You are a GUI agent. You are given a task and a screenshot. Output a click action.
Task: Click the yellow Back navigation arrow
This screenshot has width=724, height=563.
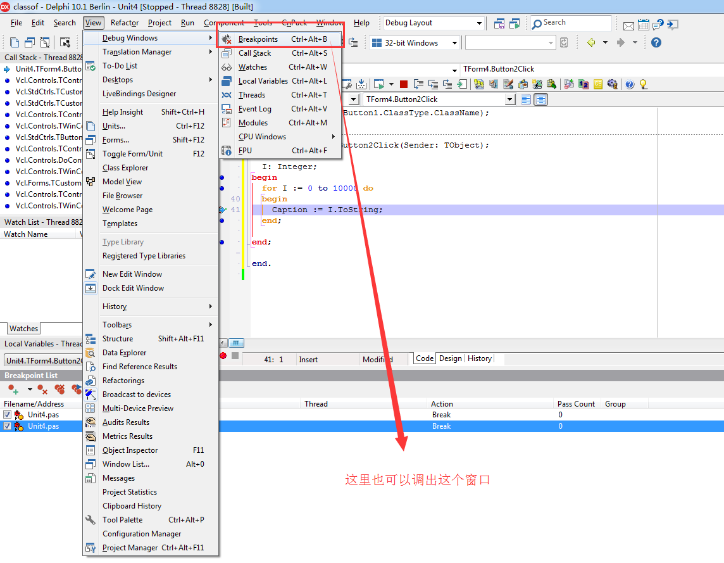592,42
